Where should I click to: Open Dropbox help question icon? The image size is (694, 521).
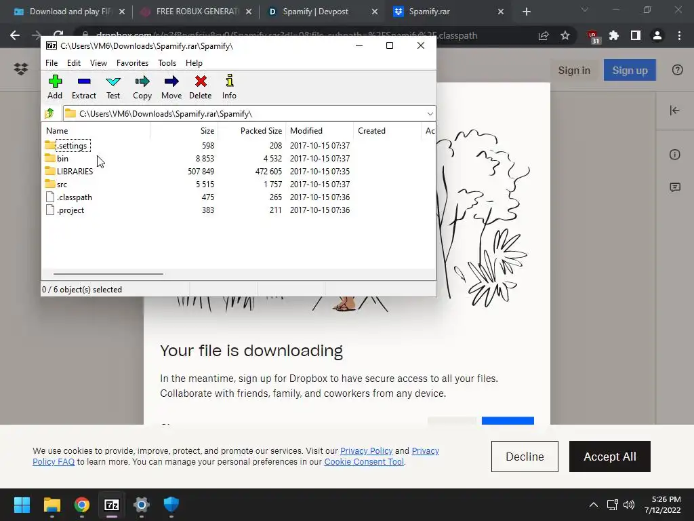(678, 70)
